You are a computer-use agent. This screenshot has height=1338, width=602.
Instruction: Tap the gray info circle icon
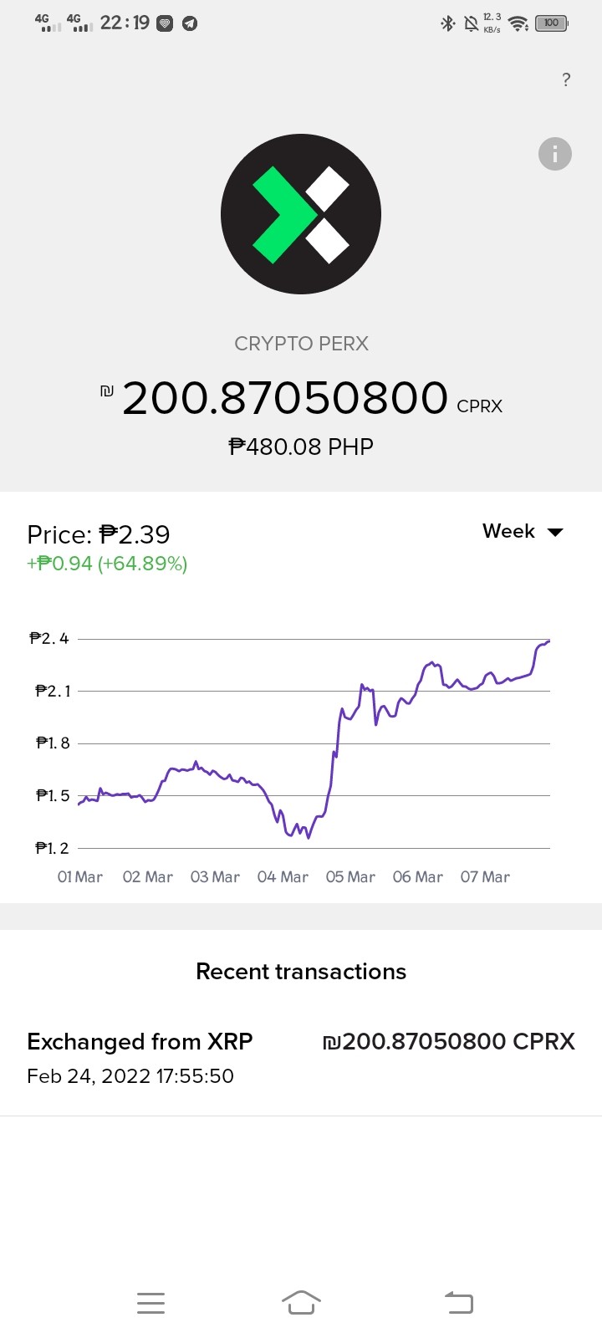point(555,154)
